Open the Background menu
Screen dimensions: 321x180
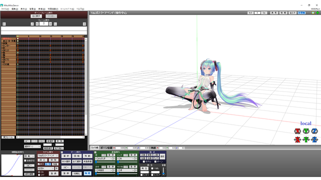[33, 9]
